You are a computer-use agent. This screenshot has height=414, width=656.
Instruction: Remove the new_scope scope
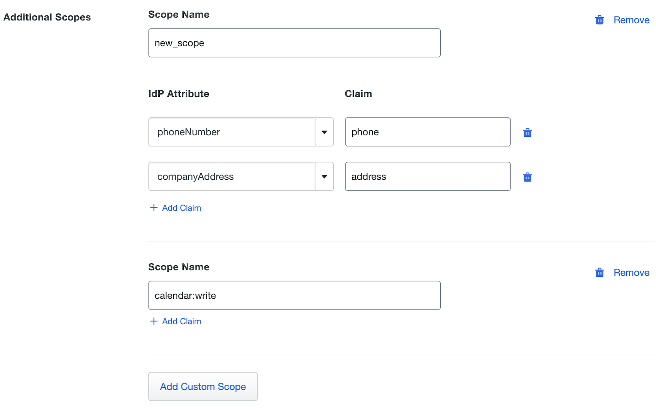631,20
